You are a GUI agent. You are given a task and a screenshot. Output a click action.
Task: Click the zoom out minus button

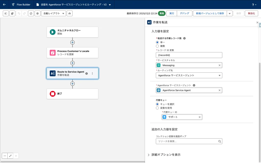click(5, 156)
